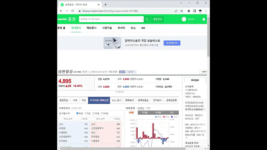
Task: Open the MY menu
Action: (x=143, y=28)
